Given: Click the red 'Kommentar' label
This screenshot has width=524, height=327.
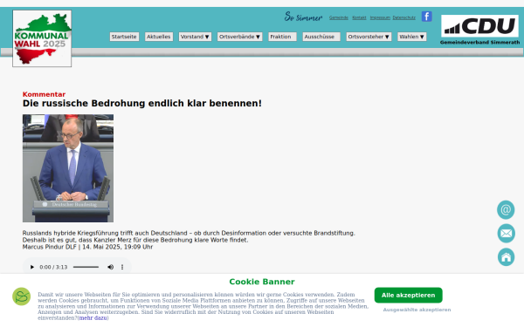Looking at the screenshot, I should click(44, 94).
